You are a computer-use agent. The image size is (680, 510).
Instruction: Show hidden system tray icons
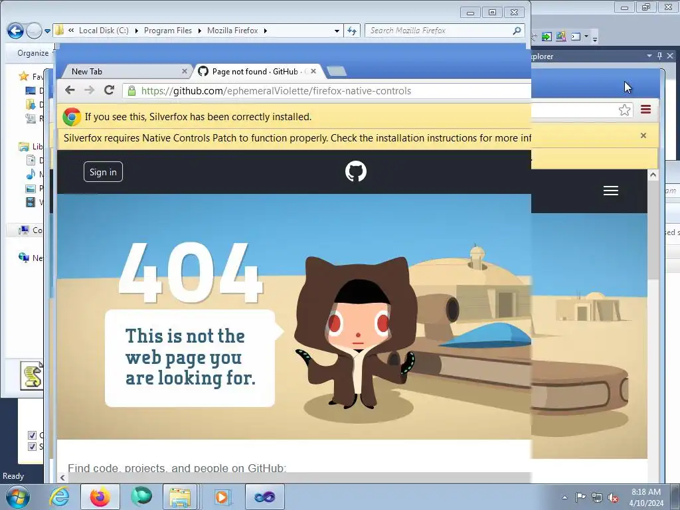pos(564,497)
